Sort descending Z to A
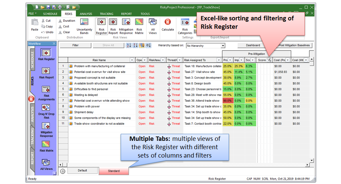The width and height of the screenshot is (341, 184). [135, 45]
